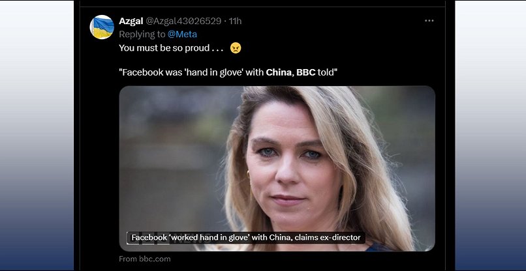Open the tweet's three-dot More menu
This screenshot has height=271, width=526.
[x=429, y=21]
